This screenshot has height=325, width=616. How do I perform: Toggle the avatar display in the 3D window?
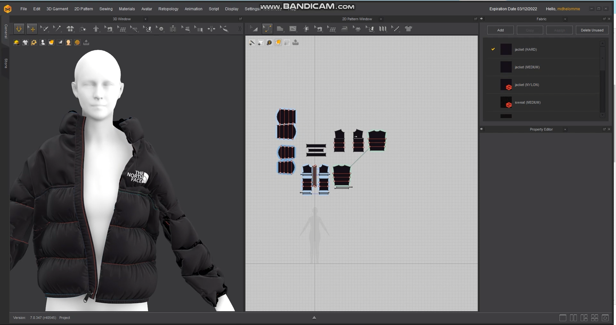(x=42, y=42)
